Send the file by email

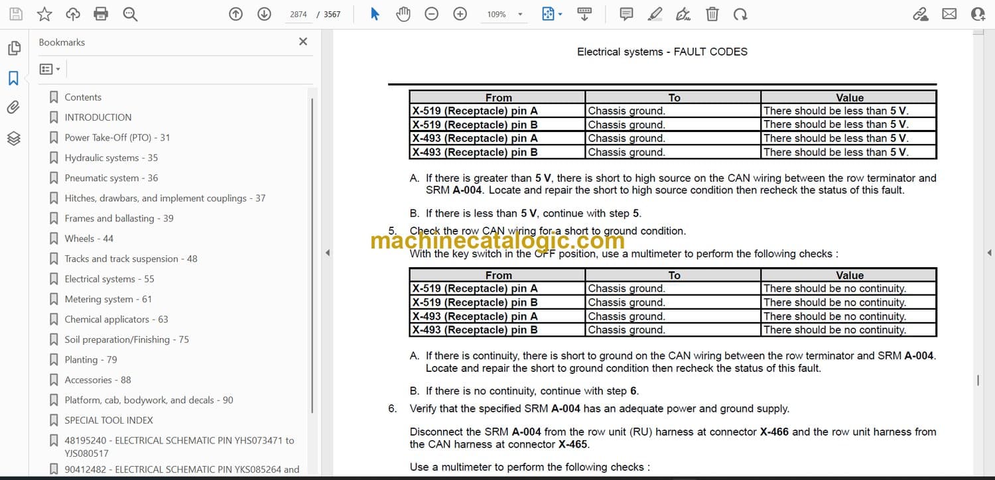[949, 14]
